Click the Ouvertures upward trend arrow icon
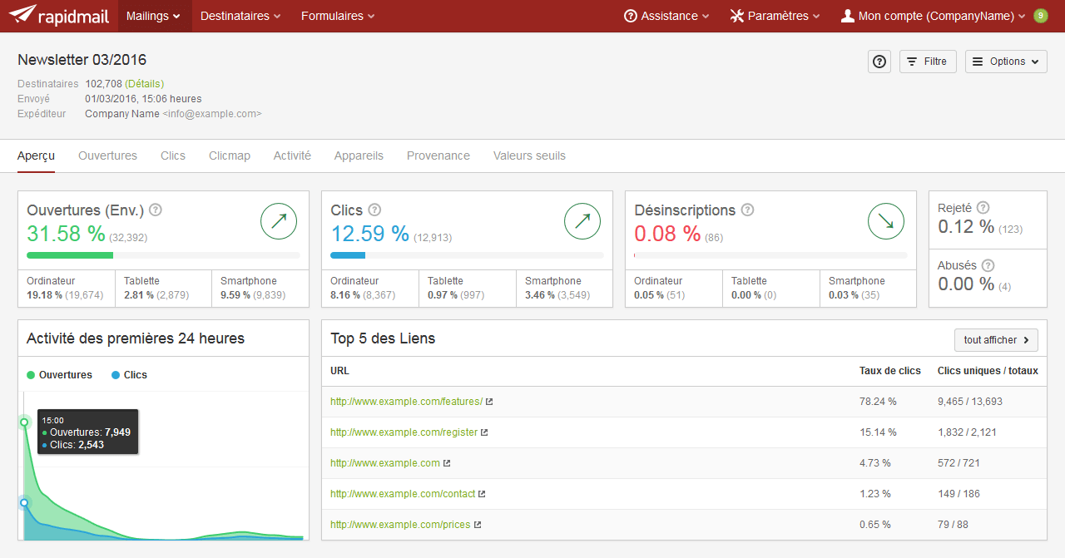1065x558 pixels. pos(279,220)
